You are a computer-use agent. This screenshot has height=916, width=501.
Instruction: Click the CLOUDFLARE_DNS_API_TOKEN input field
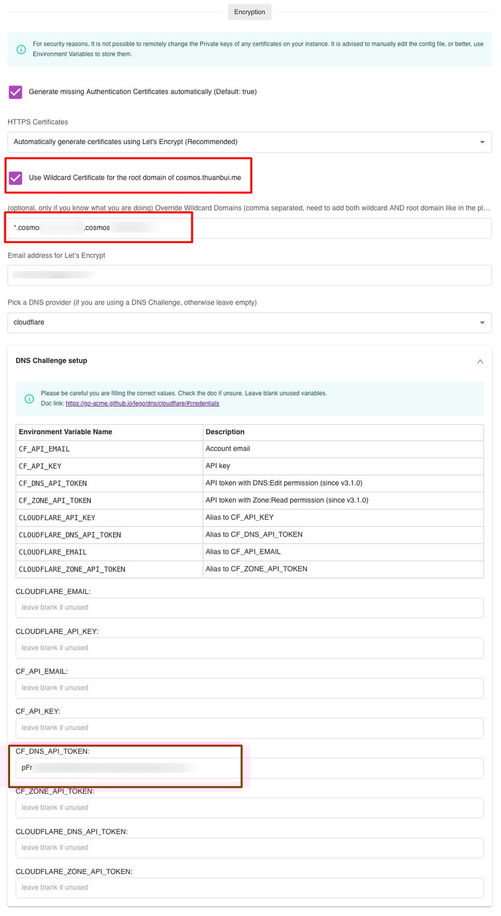tap(249, 848)
